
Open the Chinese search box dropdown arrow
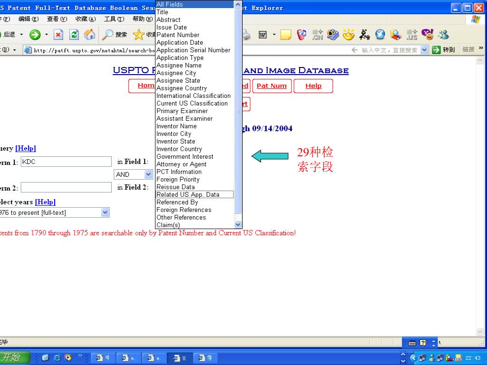[424, 49]
